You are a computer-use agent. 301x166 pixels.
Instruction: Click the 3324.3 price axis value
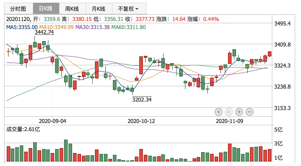pos(282,66)
